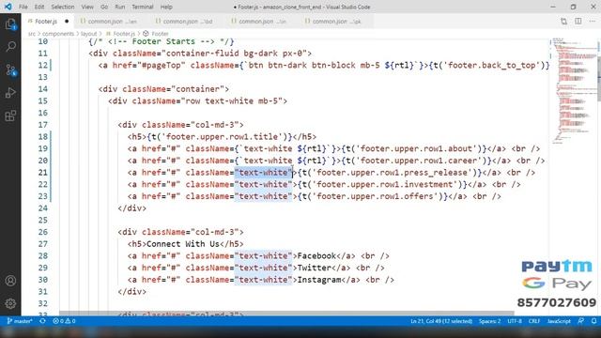This screenshot has width=601, height=338.
Task: Click 'footer.upper.row1.title' on line 18
Action: (x=222, y=137)
